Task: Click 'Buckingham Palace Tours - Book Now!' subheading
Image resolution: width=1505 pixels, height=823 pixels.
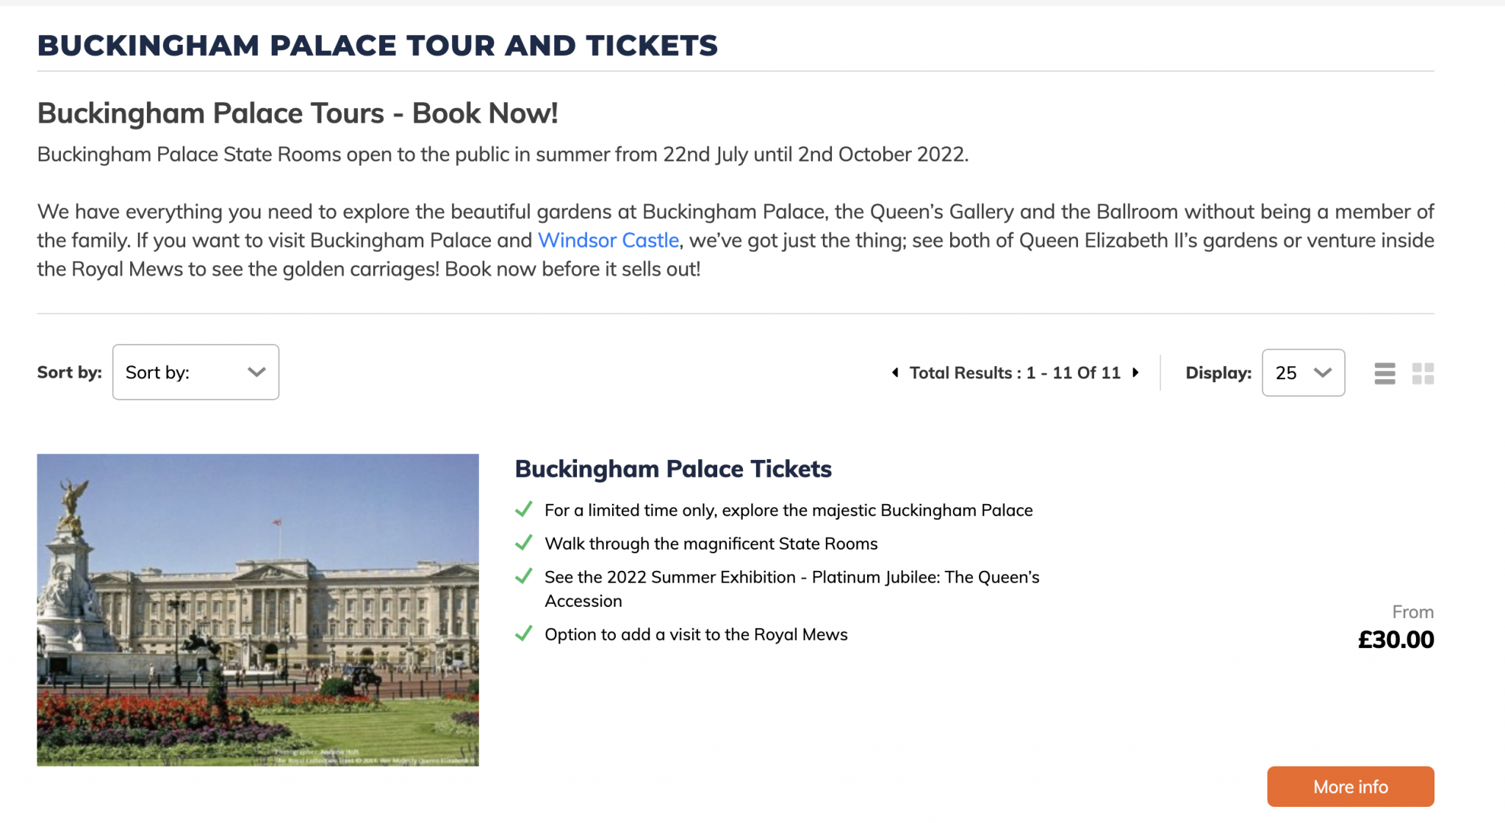Action: pos(298,113)
